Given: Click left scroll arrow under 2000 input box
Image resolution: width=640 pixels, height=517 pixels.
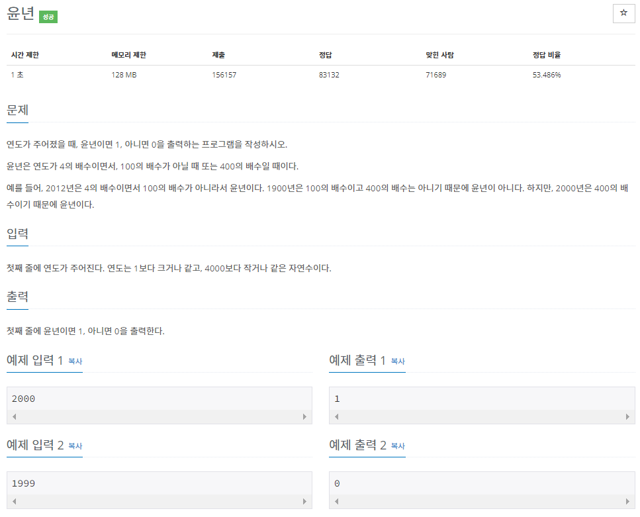Looking at the screenshot, I should tap(15, 416).
